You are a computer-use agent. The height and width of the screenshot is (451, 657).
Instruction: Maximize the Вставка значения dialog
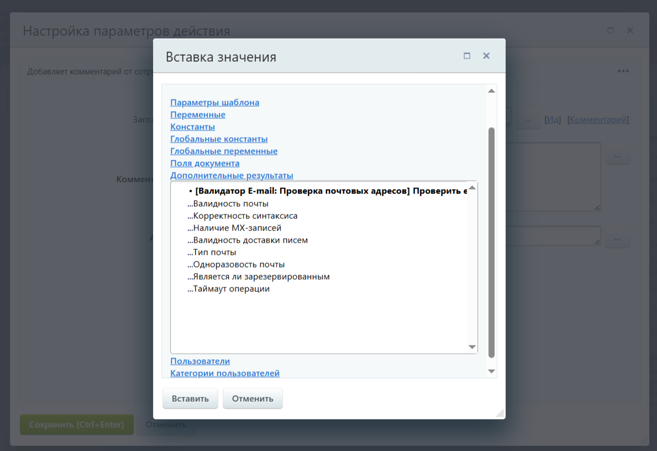[467, 56]
